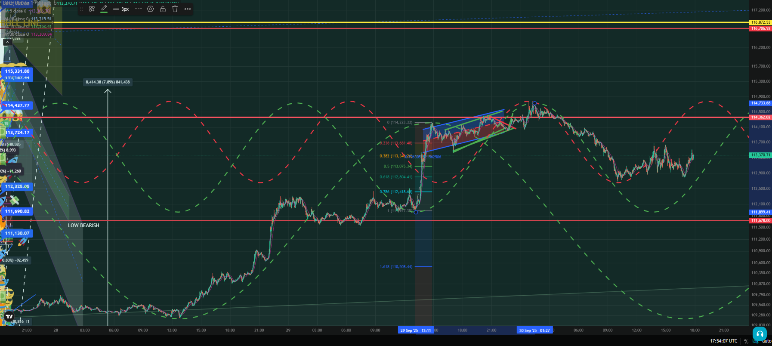The height and width of the screenshot is (346, 772).
Task: Delete the selected drawing with trash icon
Action: pyautogui.click(x=175, y=9)
